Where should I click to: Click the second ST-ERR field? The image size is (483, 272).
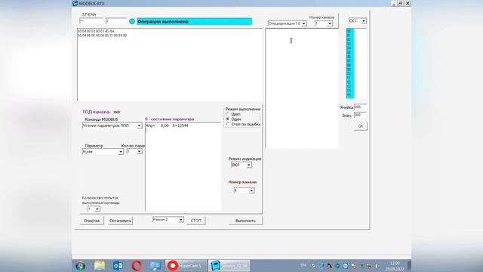click(116, 21)
